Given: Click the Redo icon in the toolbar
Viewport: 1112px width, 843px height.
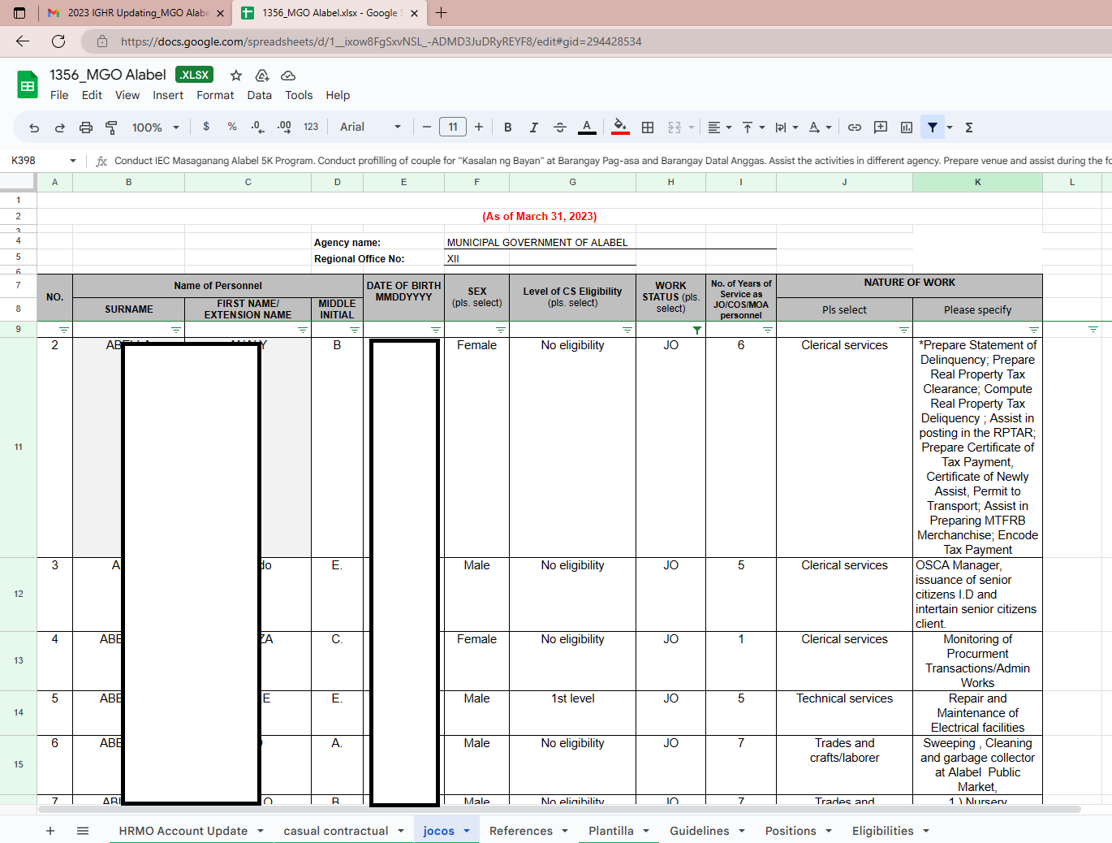Looking at the screenshot, I should 60,128.
